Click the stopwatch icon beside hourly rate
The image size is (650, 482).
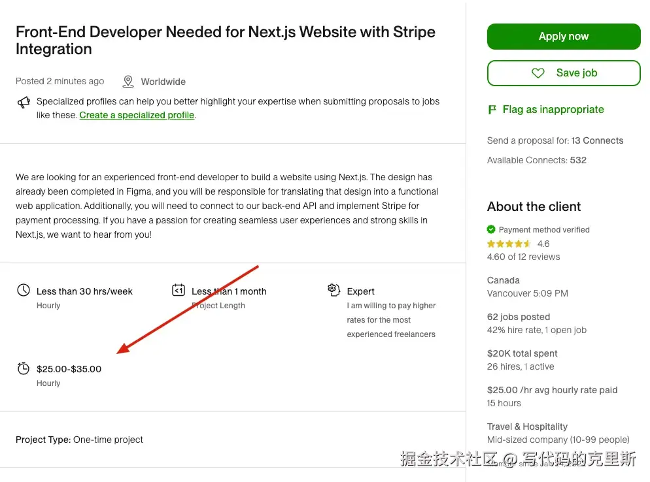point(24,368)
